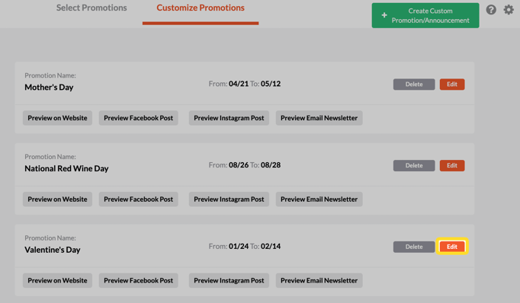The height and width of the screenshot is (303, 520).
Task: Click the Valentine's Day promotion name
Action: pyautogui.click(x=53, y=250)
